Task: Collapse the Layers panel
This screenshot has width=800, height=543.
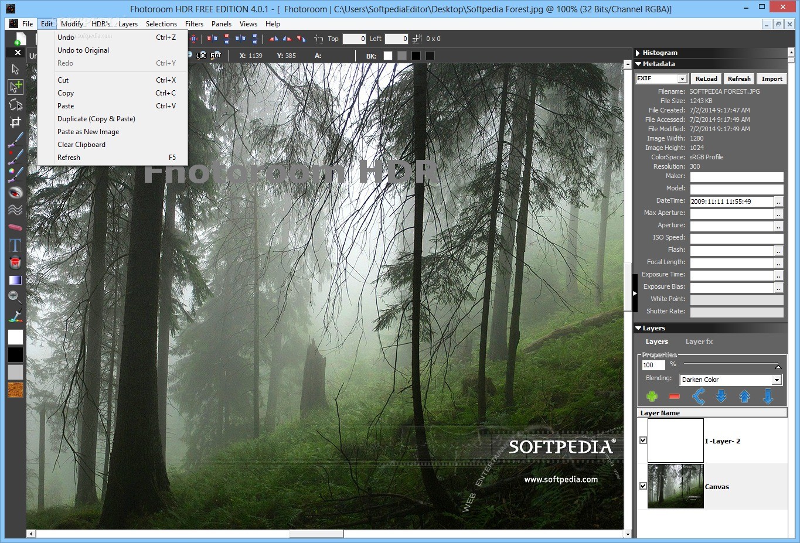Action: [x=638, y=328]
